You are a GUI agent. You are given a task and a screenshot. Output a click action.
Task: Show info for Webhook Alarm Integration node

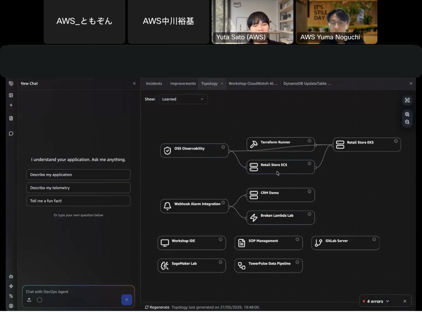223,203
